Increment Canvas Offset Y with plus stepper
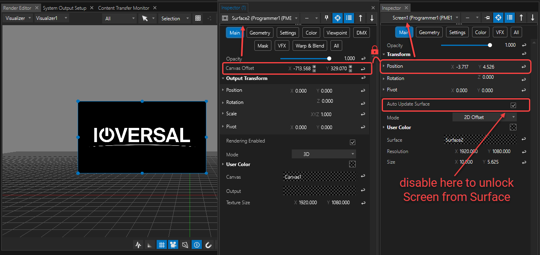 350,67
